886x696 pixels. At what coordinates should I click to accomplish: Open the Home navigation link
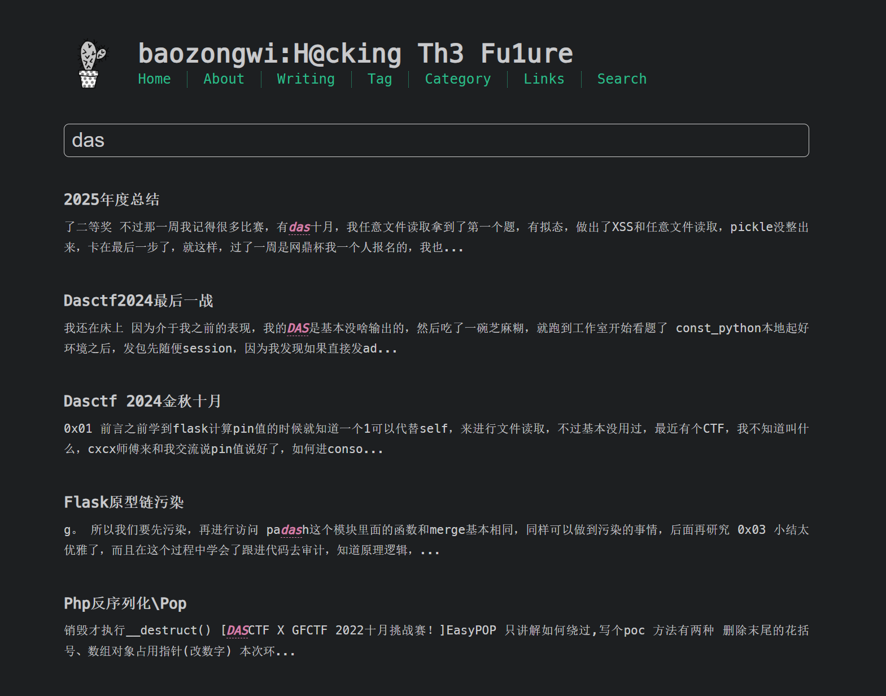(154, 79)
